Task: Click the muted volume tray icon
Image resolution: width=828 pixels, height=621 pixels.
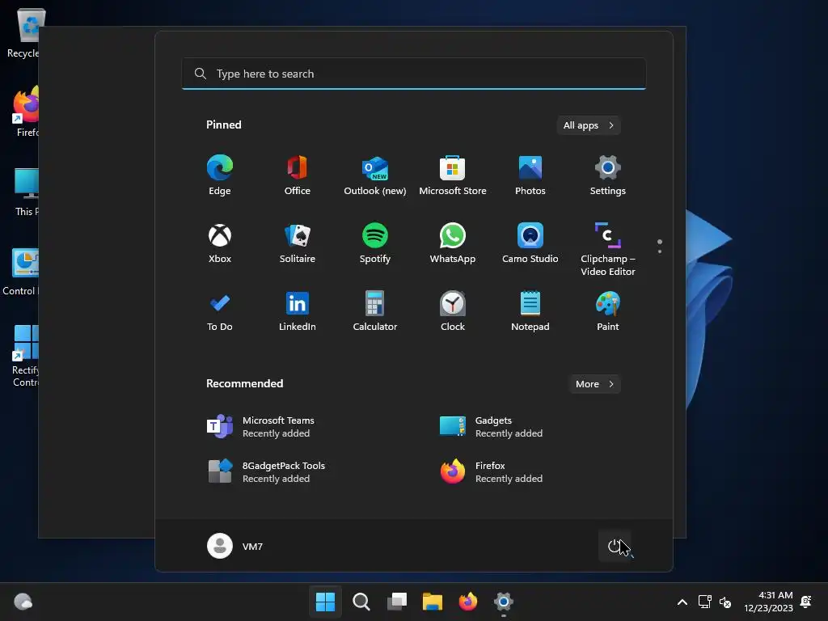Action: 725,602
